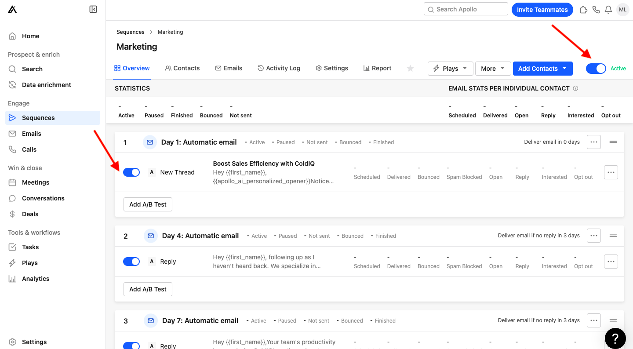
Task: Click the phone dialer icon in header
Action: (596, 9)
